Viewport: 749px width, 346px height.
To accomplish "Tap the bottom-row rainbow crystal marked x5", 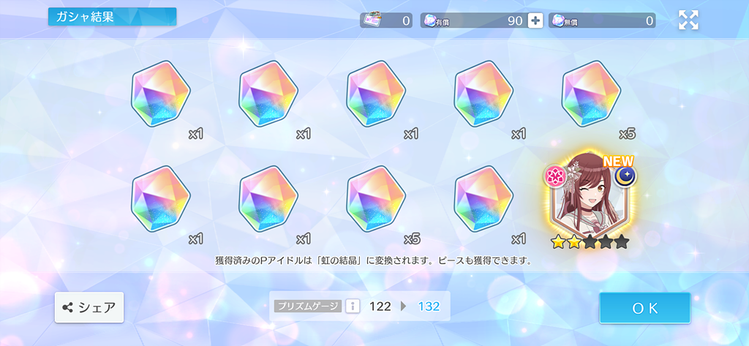I will pyautogui.click(x=376, y=199).
